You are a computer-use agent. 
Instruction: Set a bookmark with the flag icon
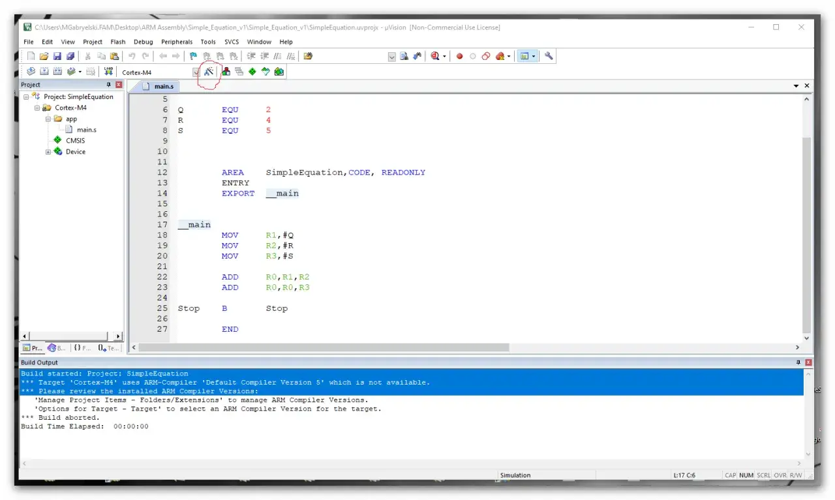point(193,57)
